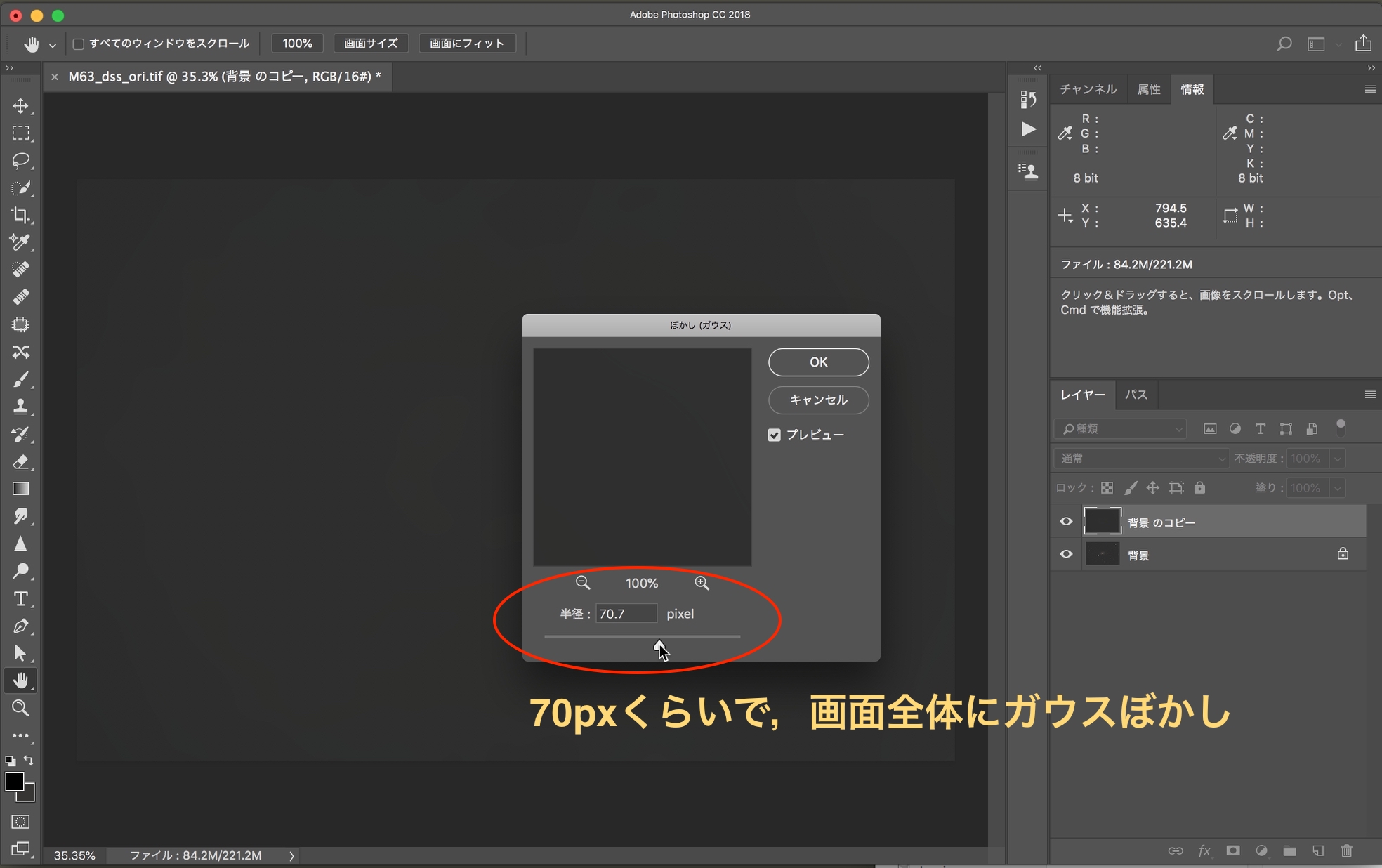Image resolution: width=1382 pixels, height=868 pixels.
Task: Select the Clone Stamp tool
Action: [x=21, y=406]
